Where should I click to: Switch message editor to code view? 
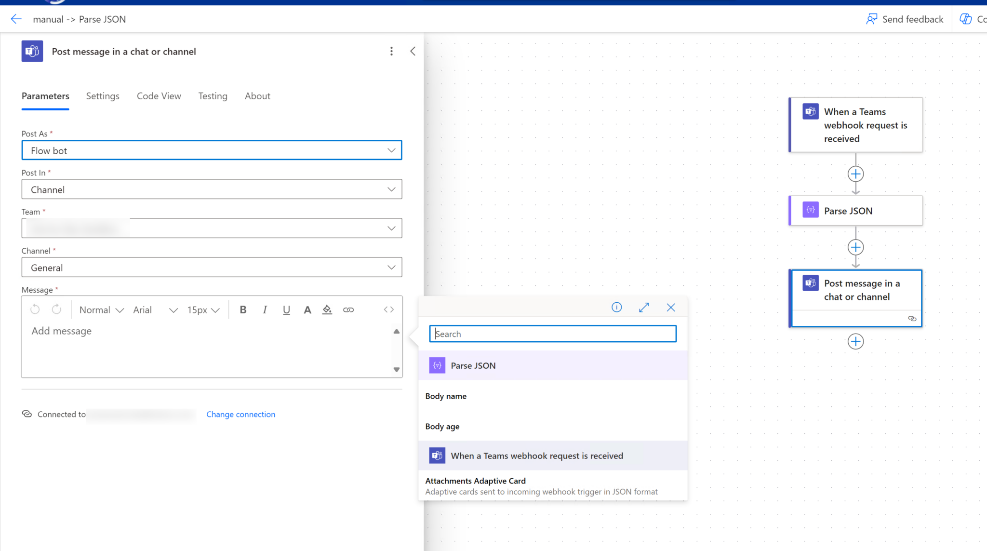(388, 309)
